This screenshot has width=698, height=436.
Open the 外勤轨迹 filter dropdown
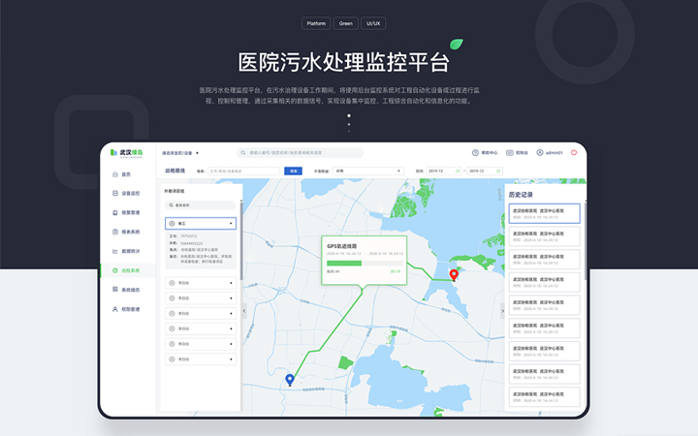(367, 171)
